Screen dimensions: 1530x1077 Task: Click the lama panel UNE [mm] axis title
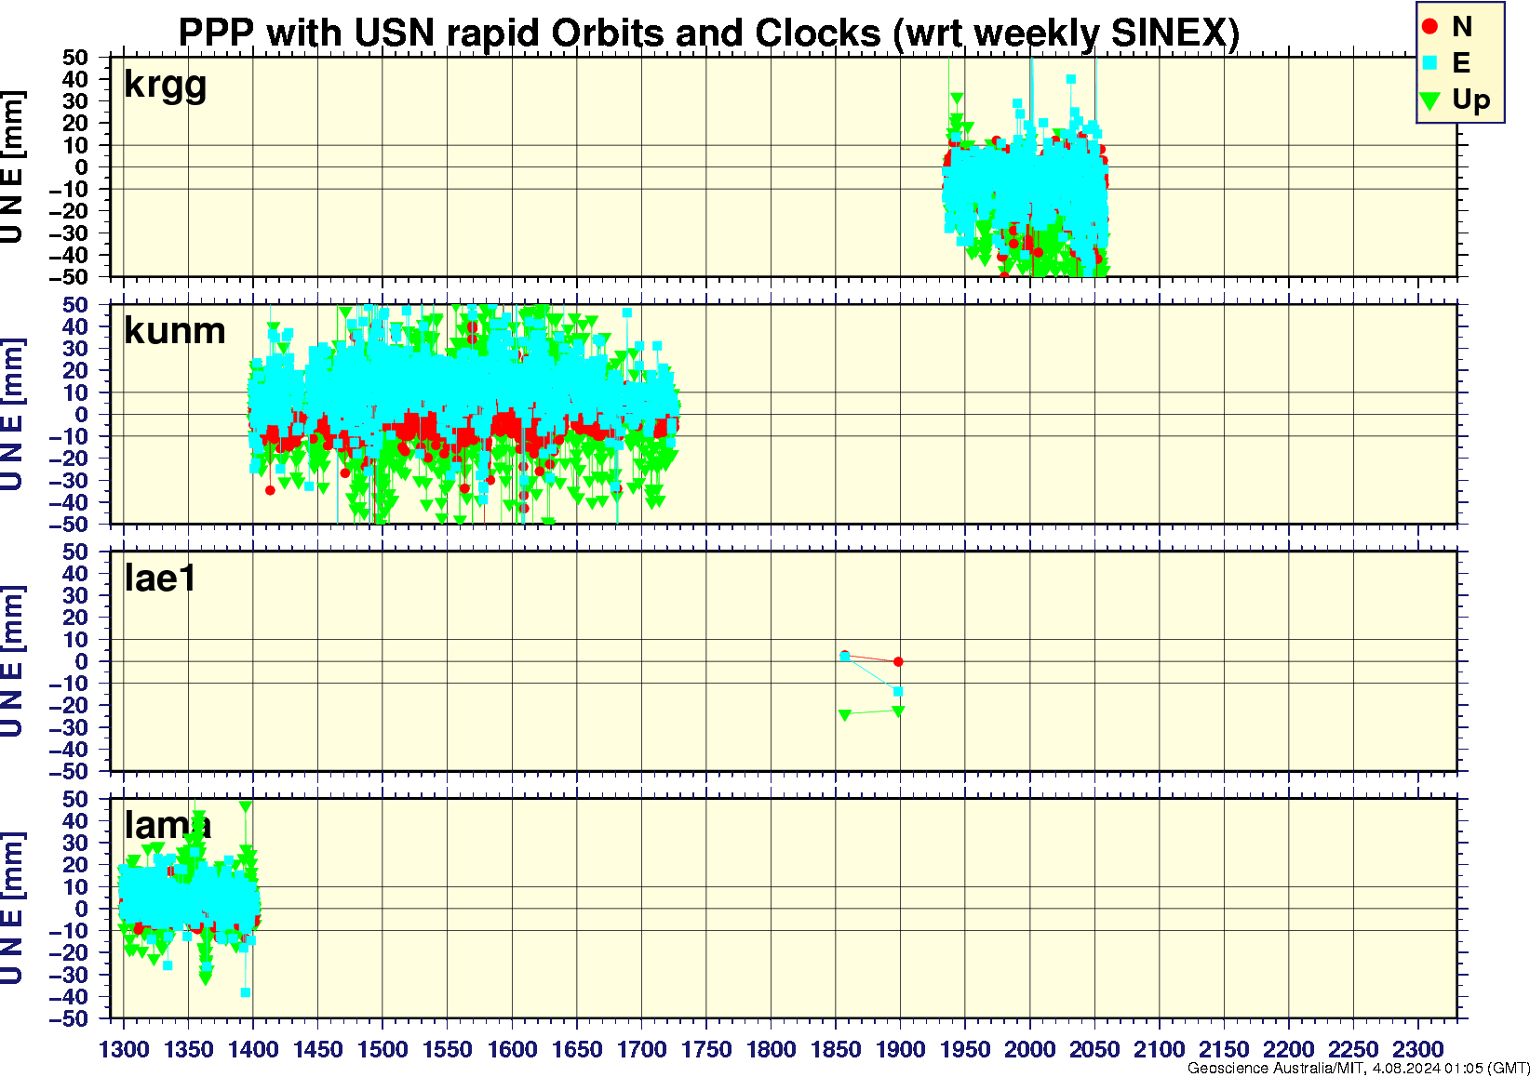(x=12, y=909)
